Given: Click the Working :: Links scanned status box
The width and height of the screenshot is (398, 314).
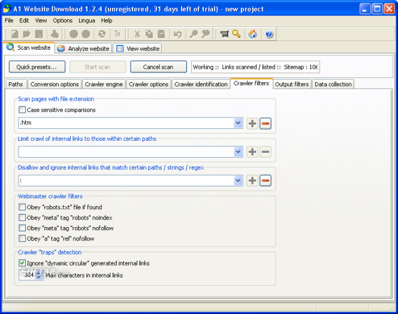Looking at the screenshot, I should [x=255, y=67].
